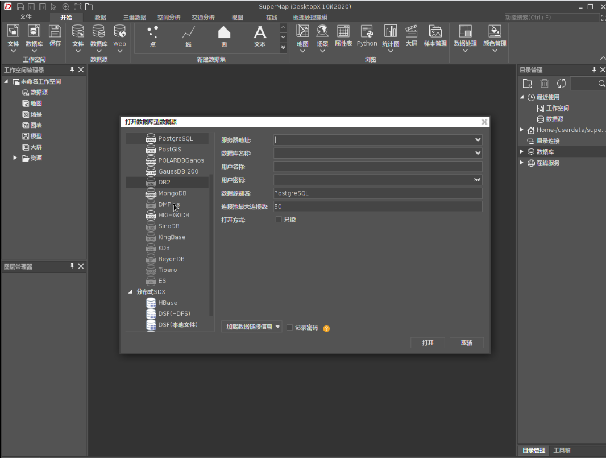This screenshot has height=458, width=606.
Task: Expand the 资源 tree node
Action: pyautogui.click(x=15, y=158)
